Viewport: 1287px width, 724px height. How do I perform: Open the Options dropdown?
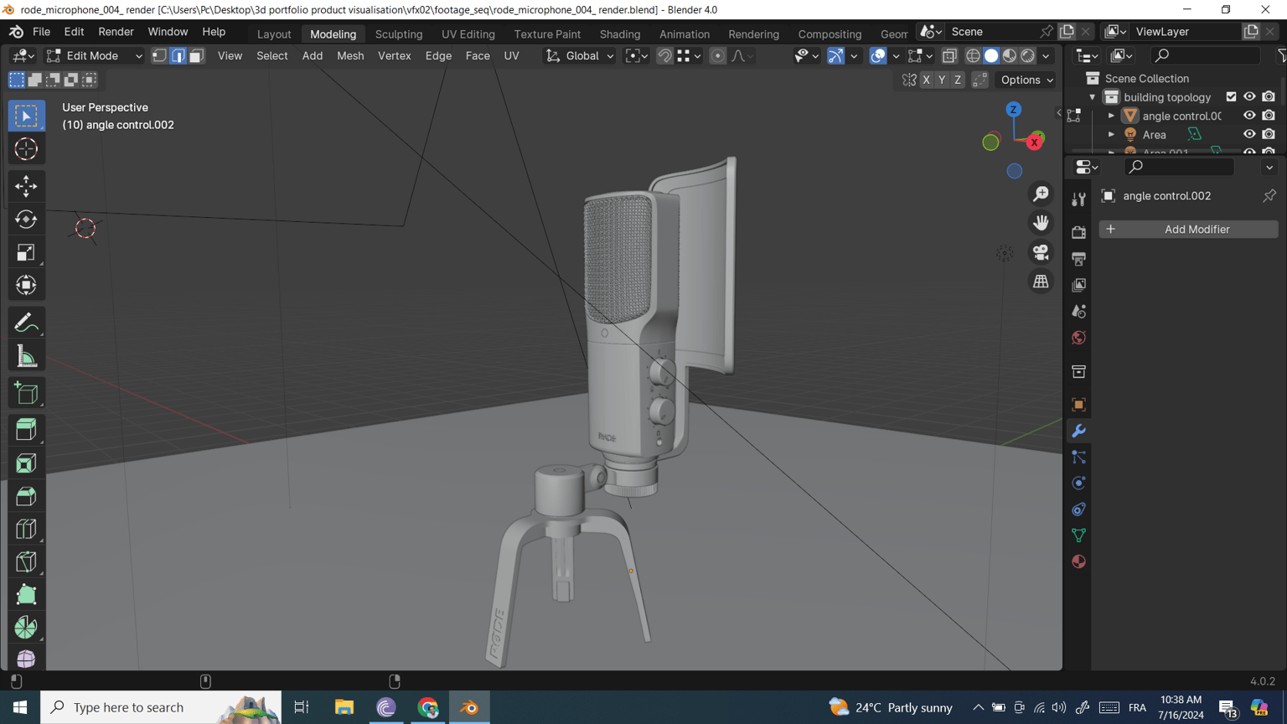click(1026, 80)
